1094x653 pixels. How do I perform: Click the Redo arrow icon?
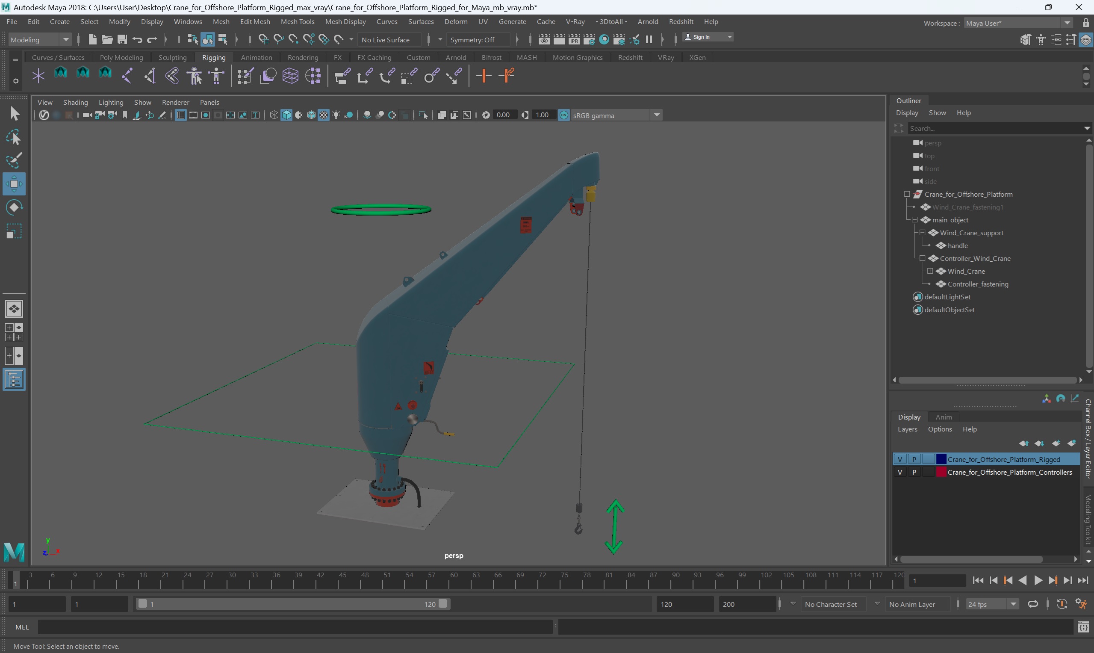tap(152, 40)
